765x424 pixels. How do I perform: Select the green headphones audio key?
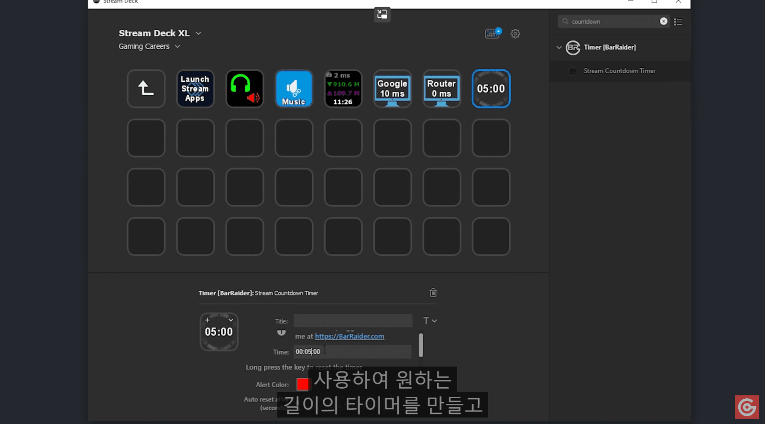(x=244, y=88)
